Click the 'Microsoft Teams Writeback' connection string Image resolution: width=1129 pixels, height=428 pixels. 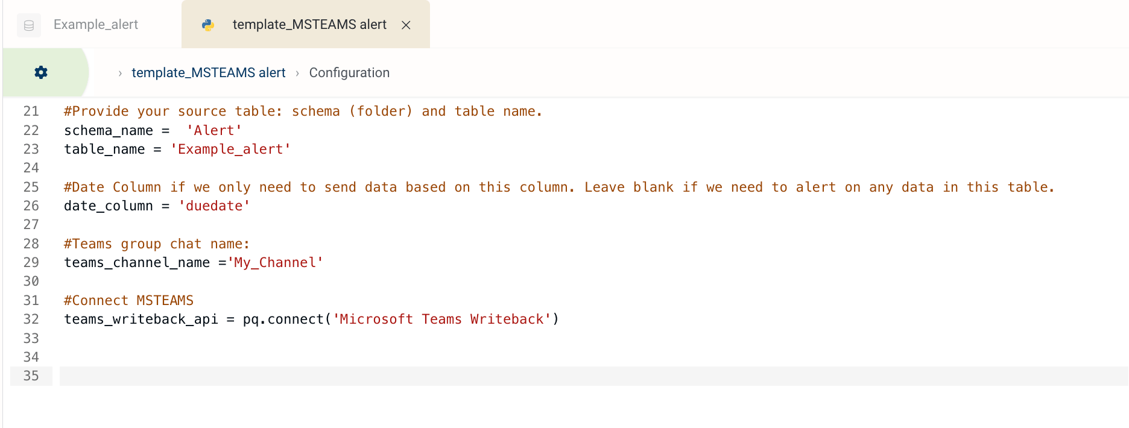442,319
